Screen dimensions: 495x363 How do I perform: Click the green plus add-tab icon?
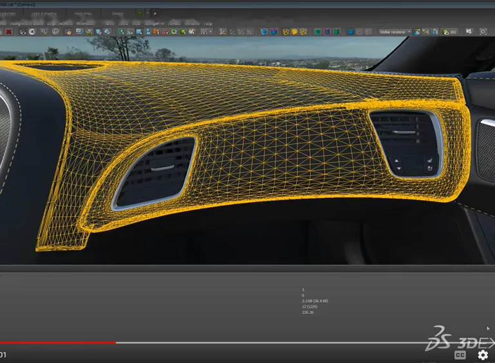139,14
